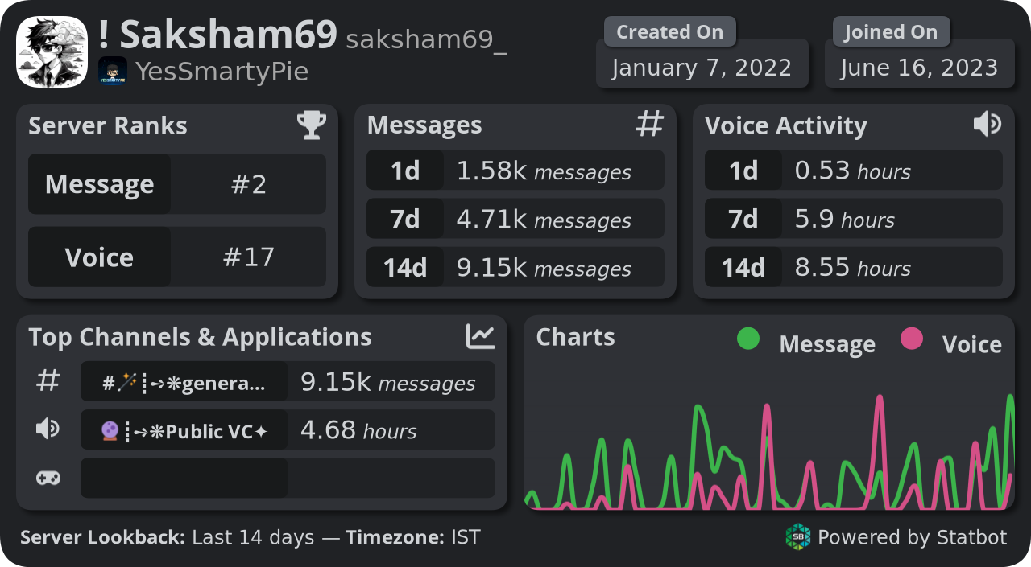Click the Statbot logo icon
The width and height of the screenshot is (1031, 567).
(798, 536)
